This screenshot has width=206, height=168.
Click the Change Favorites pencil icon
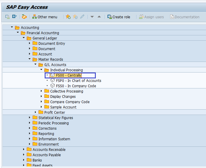pyautogui.click(x=82, y=17)
